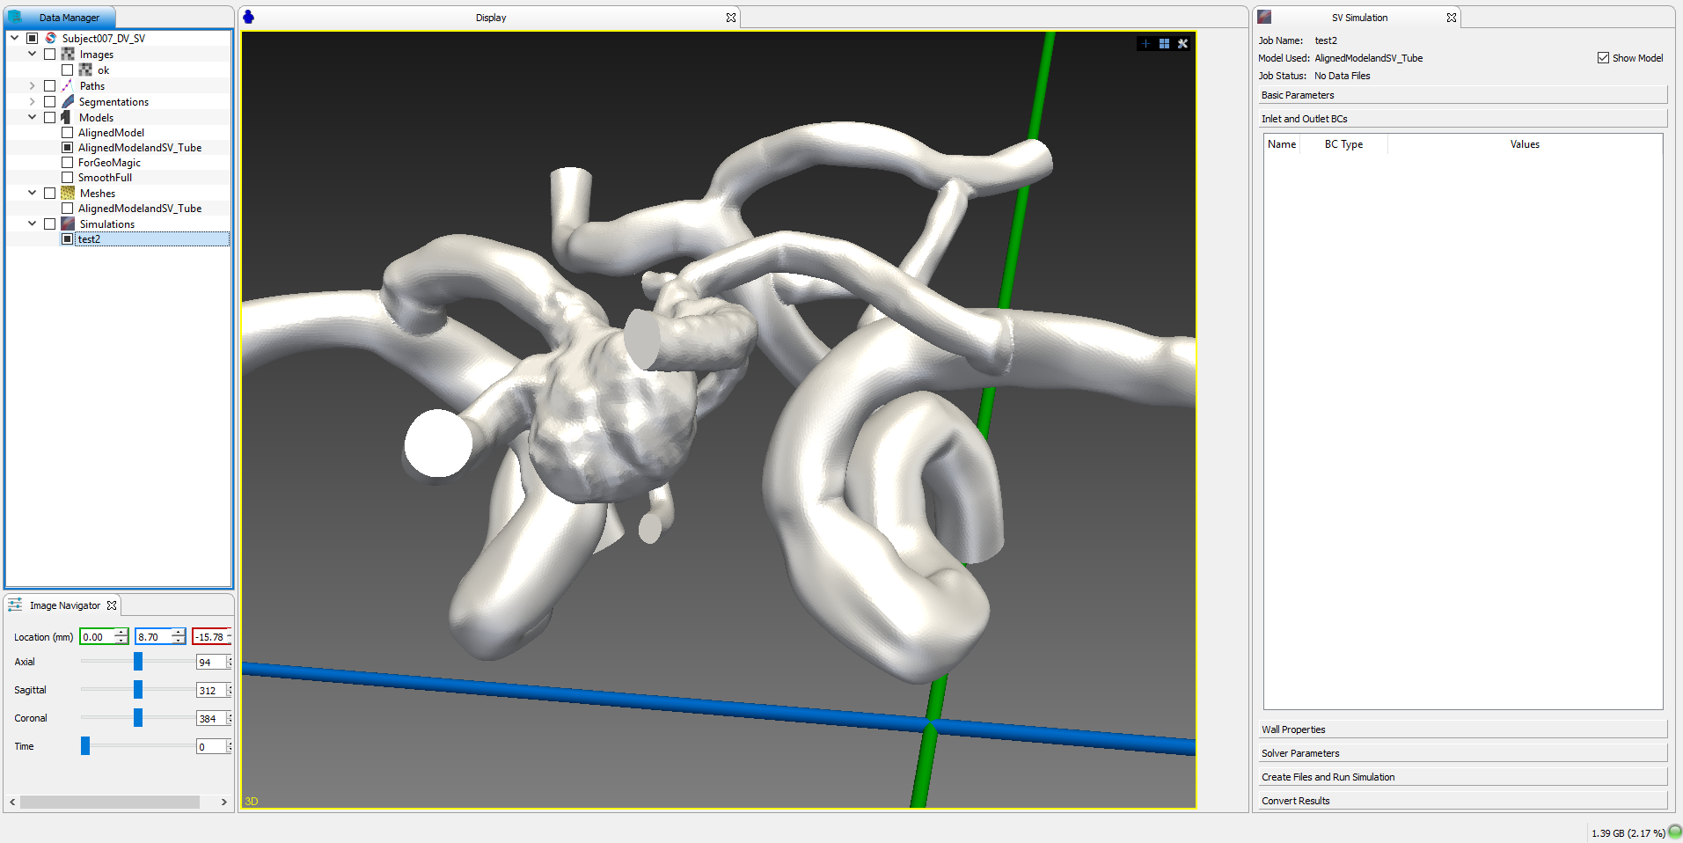Image resolution: width=1683 pixels, height=843 pixels.
Task: Click the memory usage indicator icon
Action: [1675, 832]
